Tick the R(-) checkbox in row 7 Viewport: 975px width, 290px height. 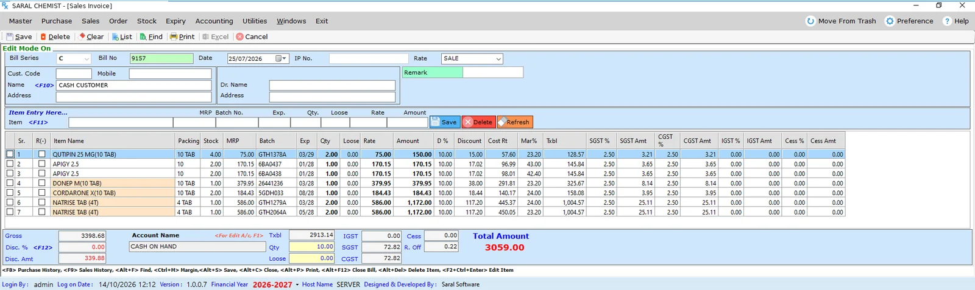click(x=41, y=212)
